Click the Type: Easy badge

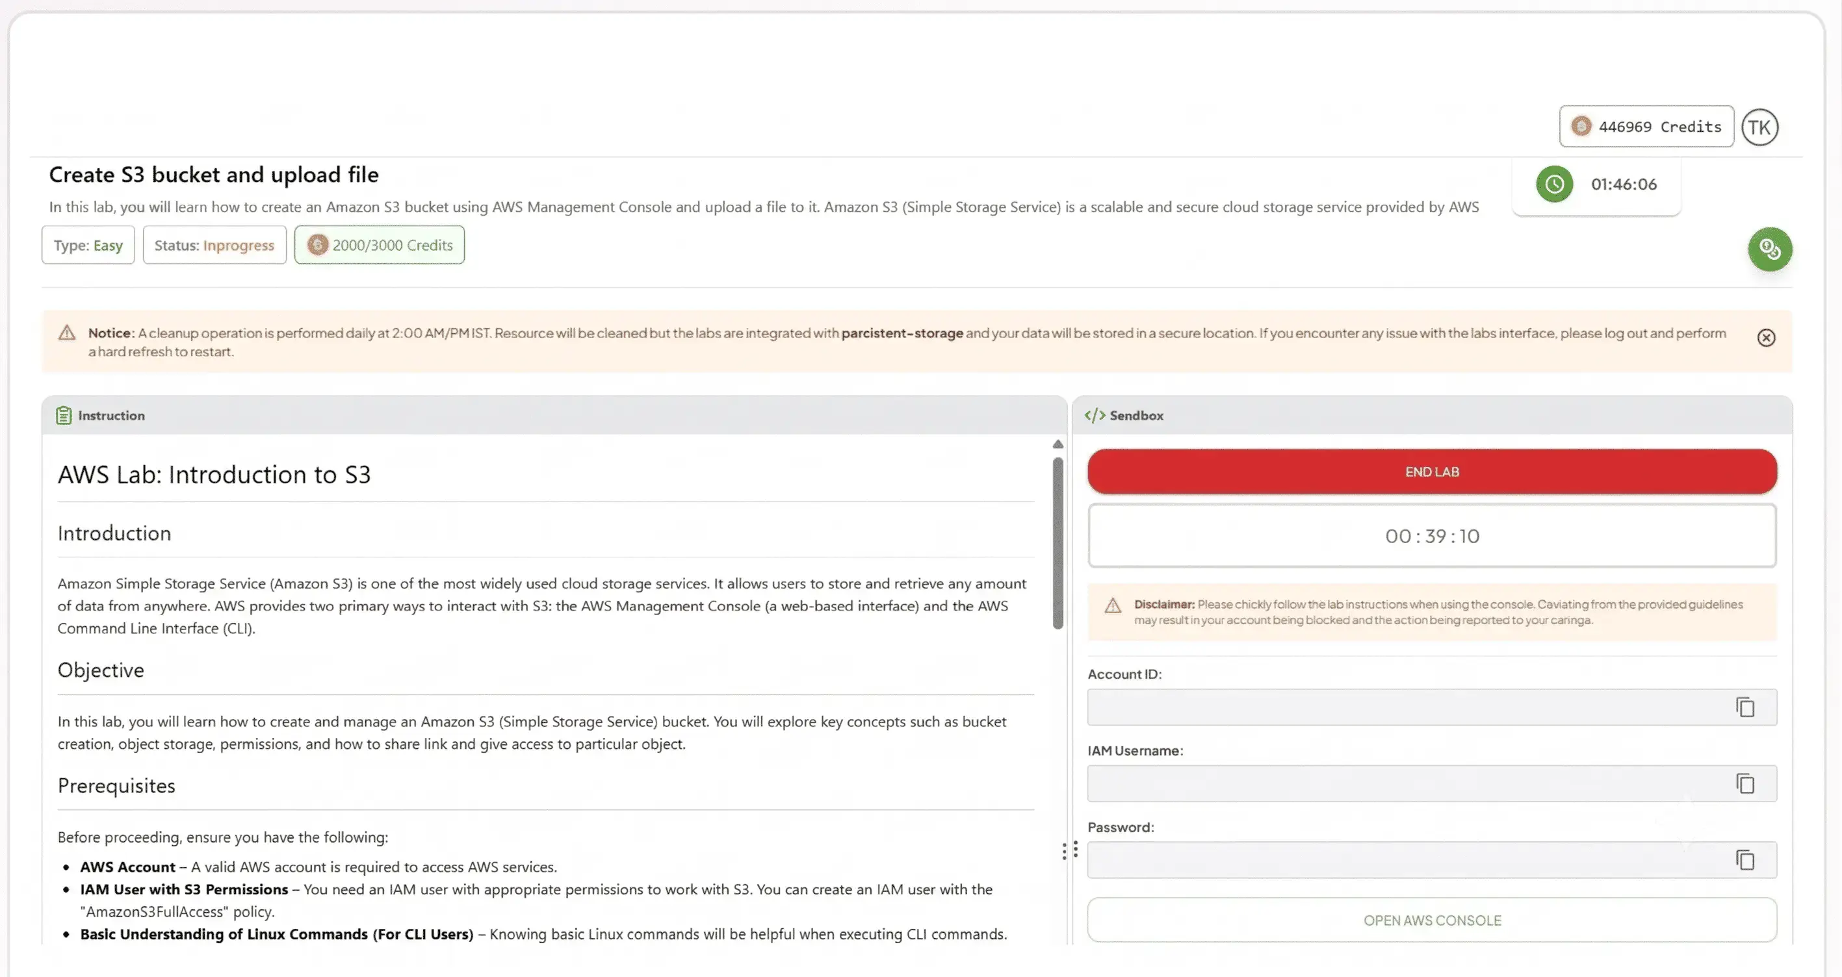point(88,245)
